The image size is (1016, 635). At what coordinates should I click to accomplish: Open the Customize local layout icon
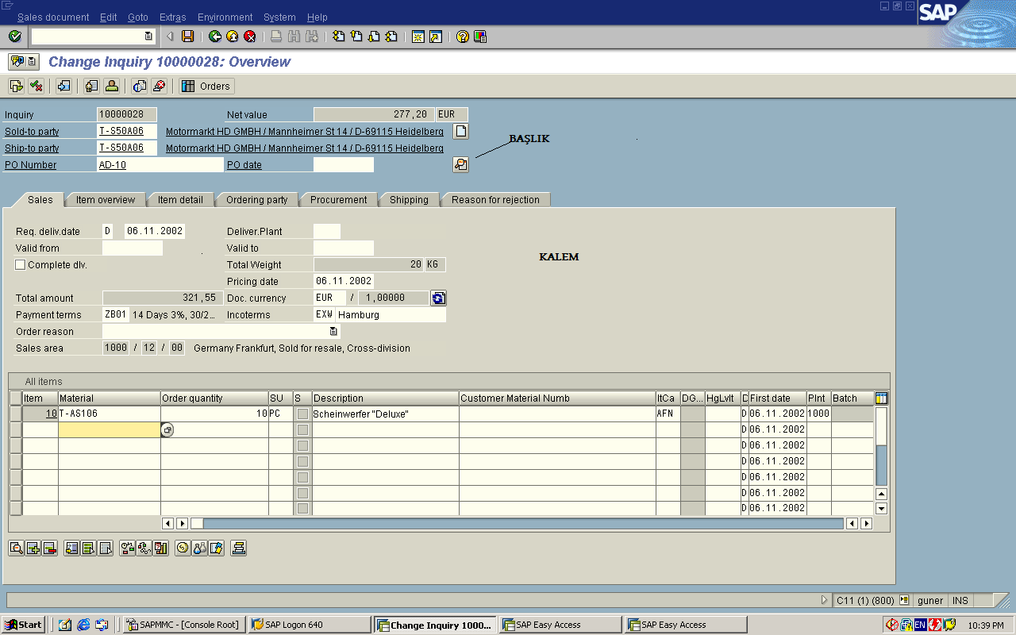click(480, 37)
